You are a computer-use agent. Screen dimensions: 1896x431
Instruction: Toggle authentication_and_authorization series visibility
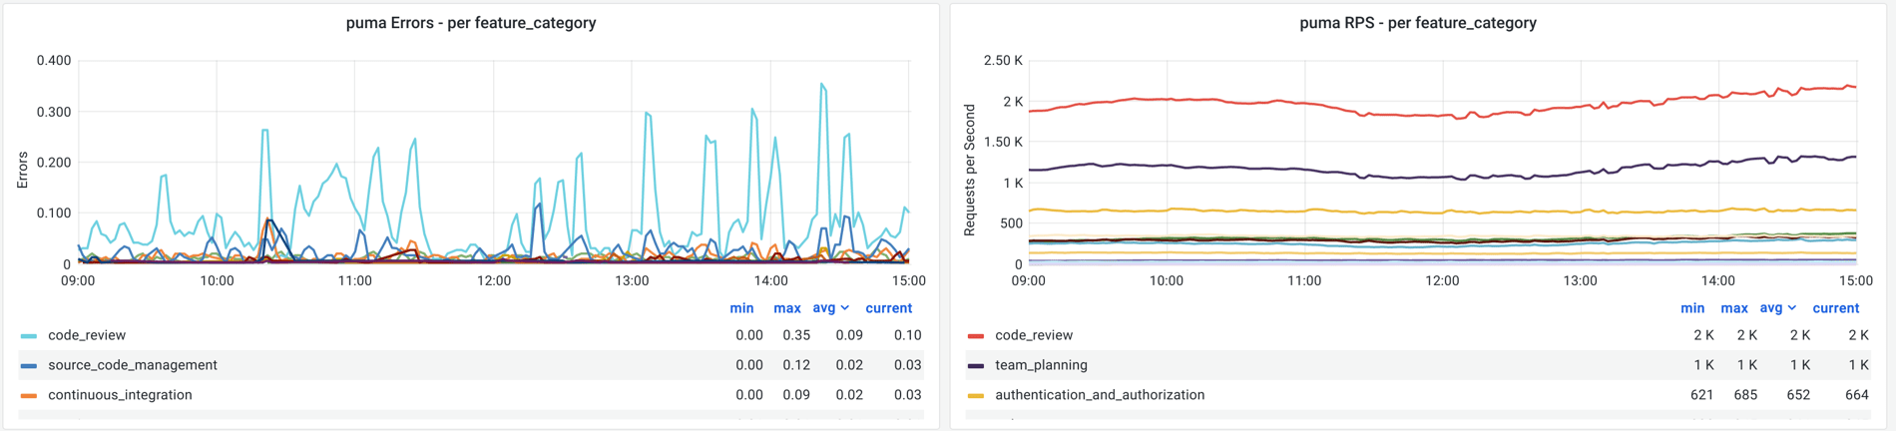pyautogui.click(x=1099, y=396)
